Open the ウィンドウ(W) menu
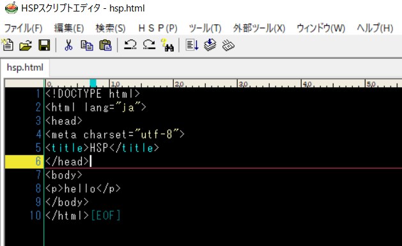The width and height of the screenshot is (402, 246). (321, 28)
